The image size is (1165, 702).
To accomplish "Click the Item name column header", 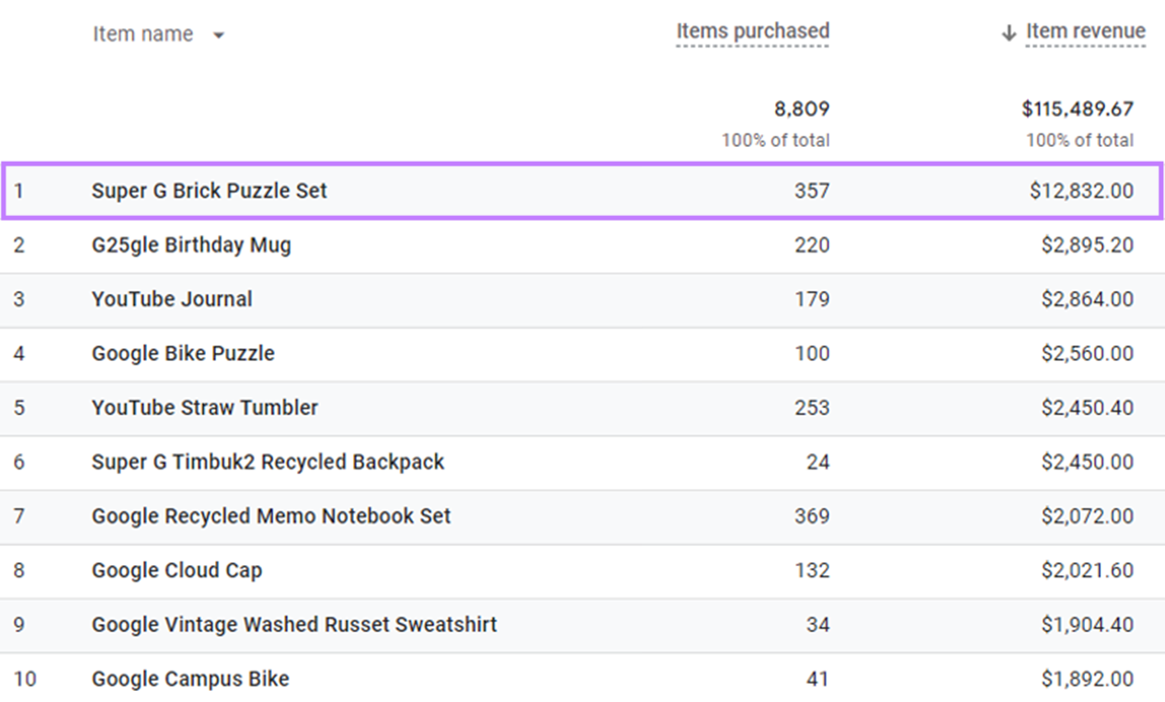I will tap(143, 34).
